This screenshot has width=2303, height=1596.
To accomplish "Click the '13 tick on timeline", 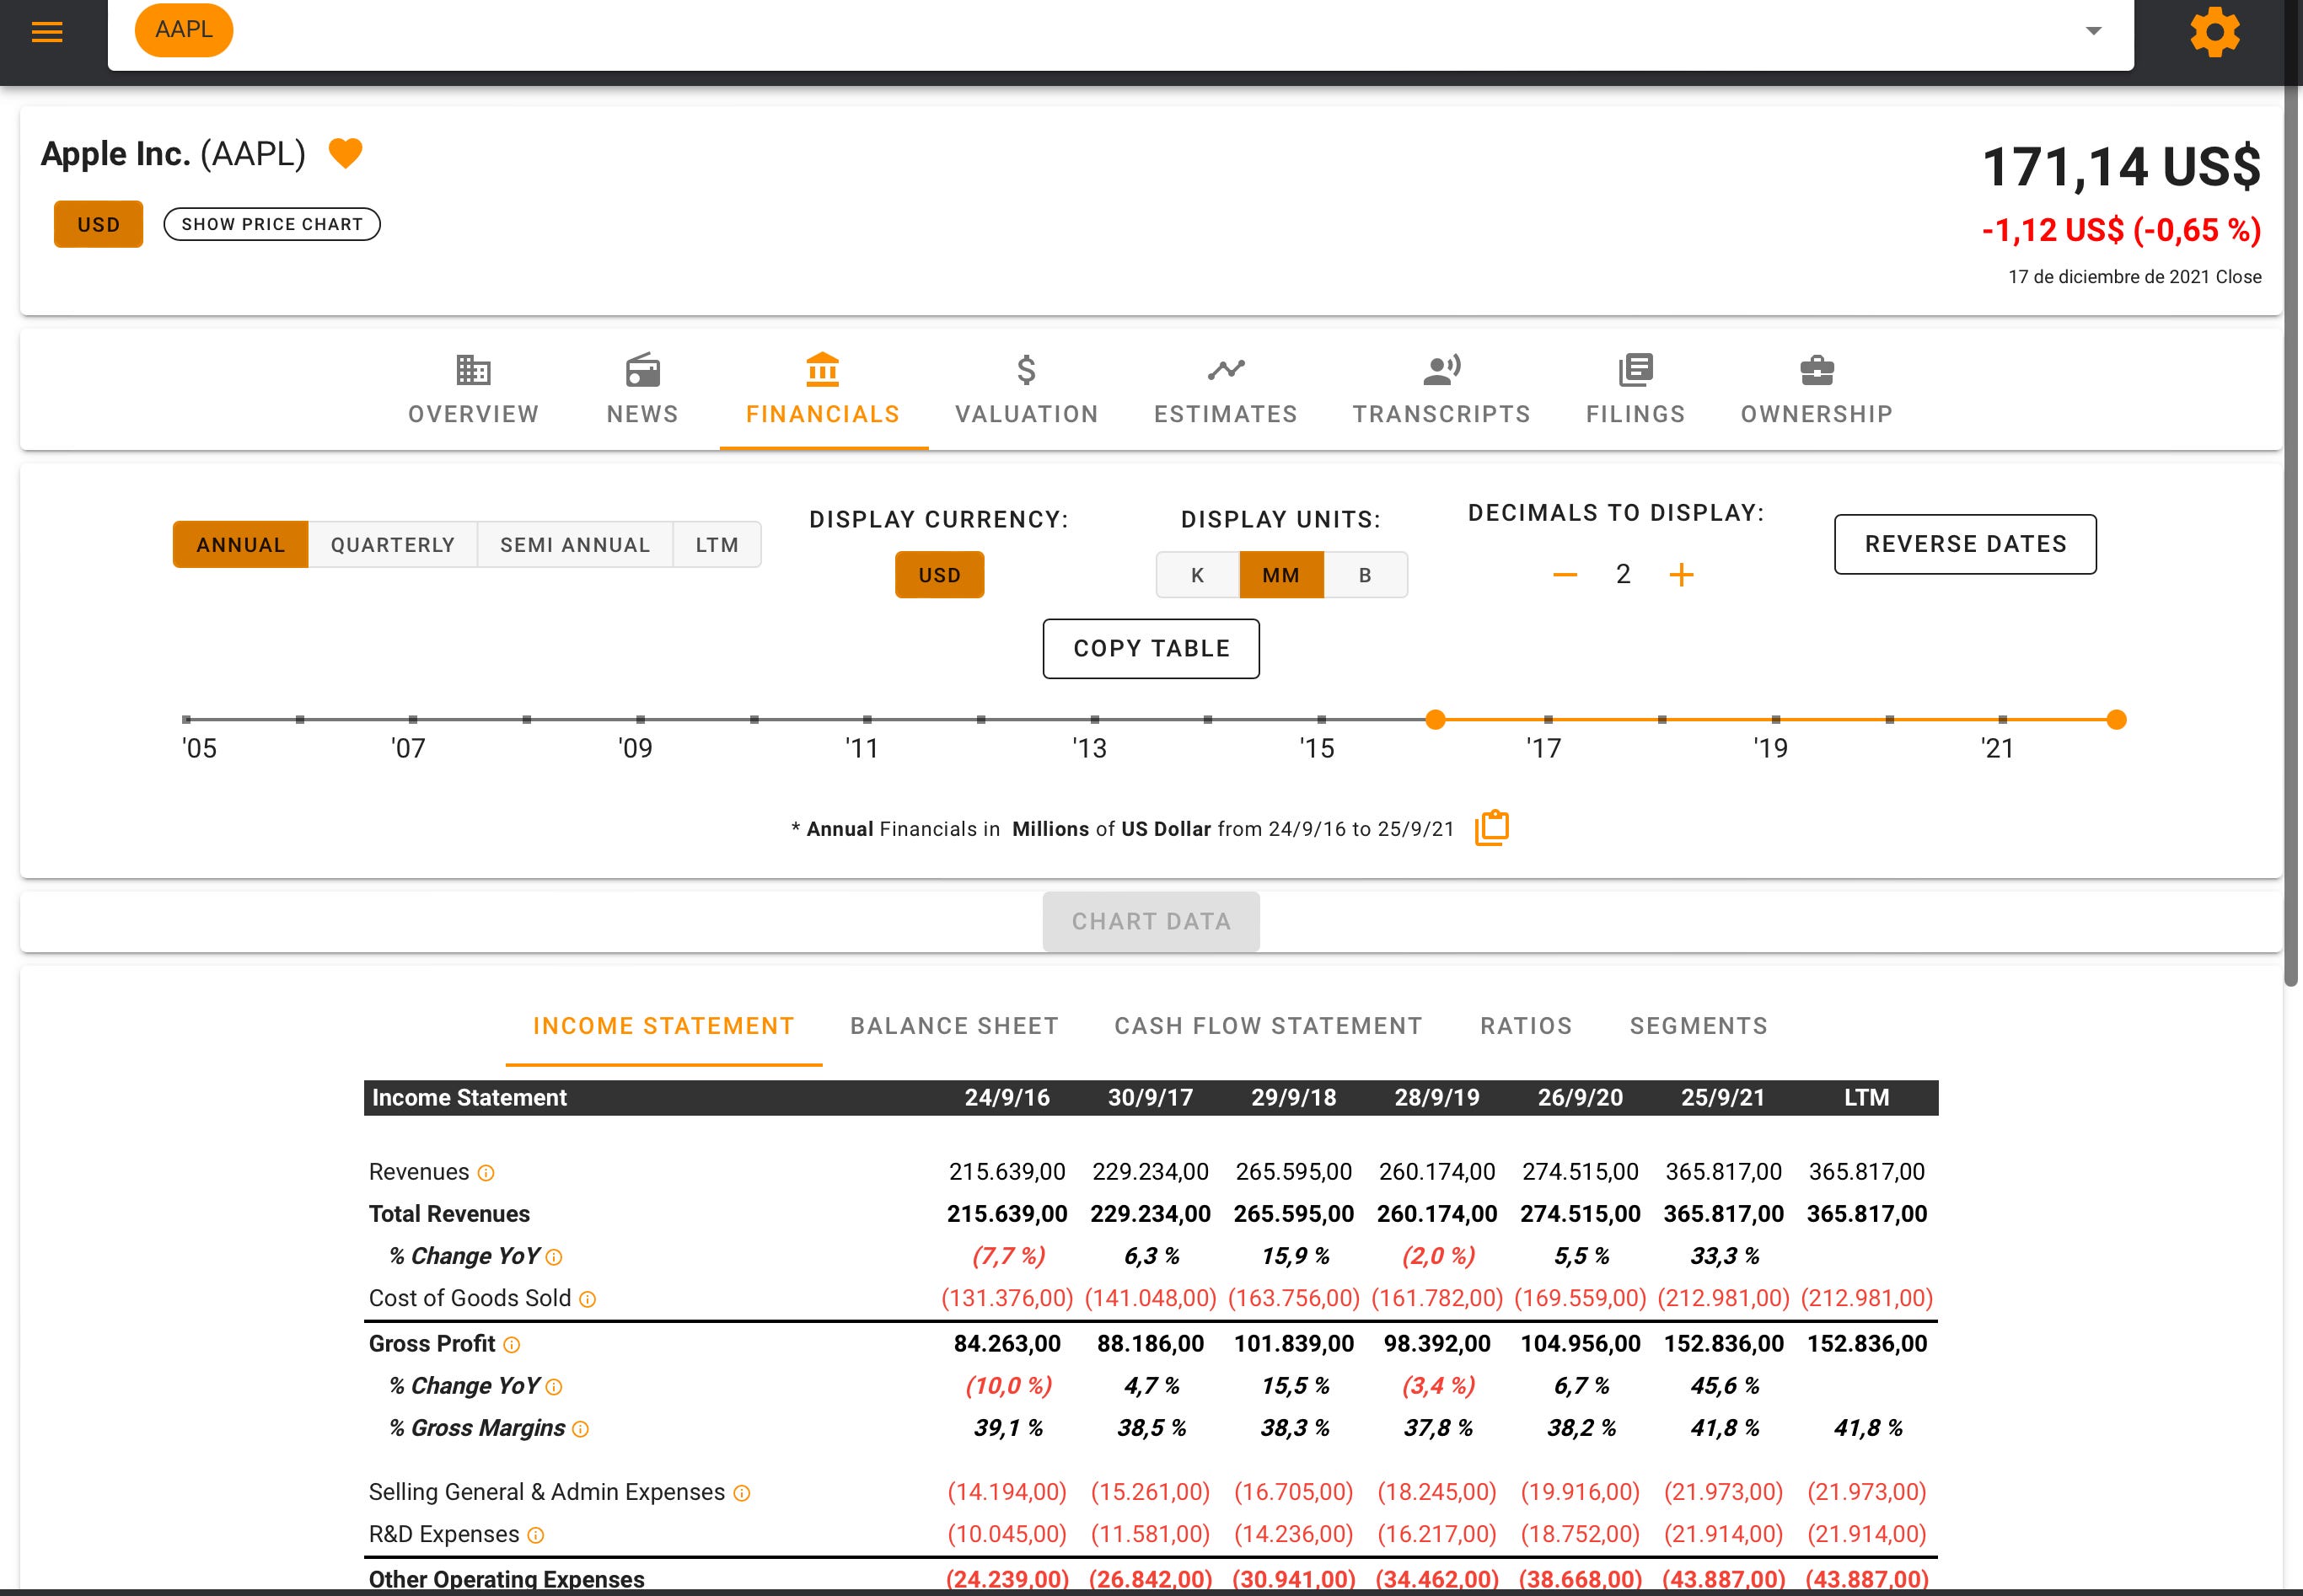I will tap(1094, 719).
